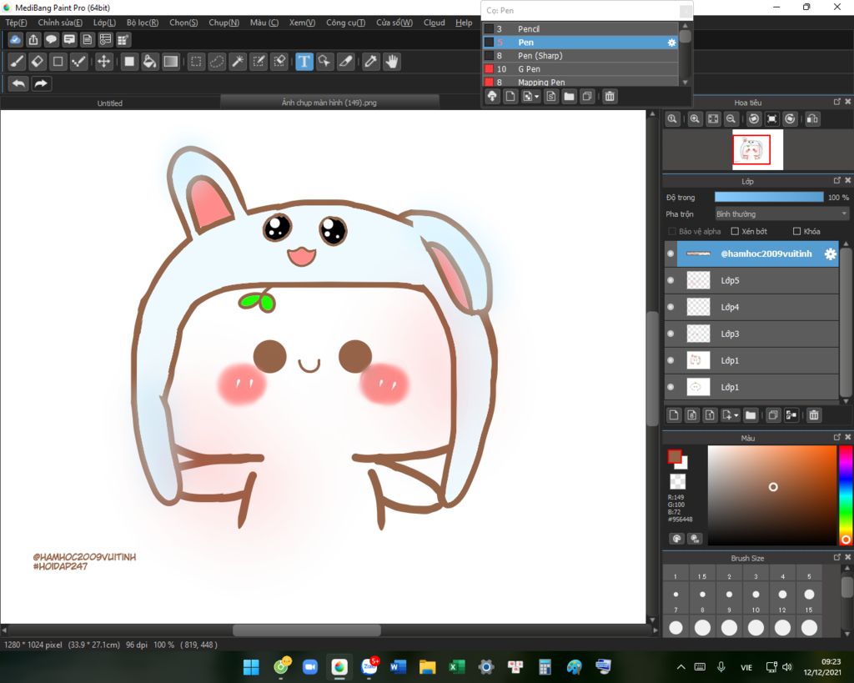Show hidden system tray icons chevron
The width and height of the screenshot is (854, 683).
pos(681,667)
